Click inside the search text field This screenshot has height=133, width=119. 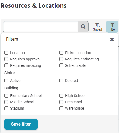(40, 27)
